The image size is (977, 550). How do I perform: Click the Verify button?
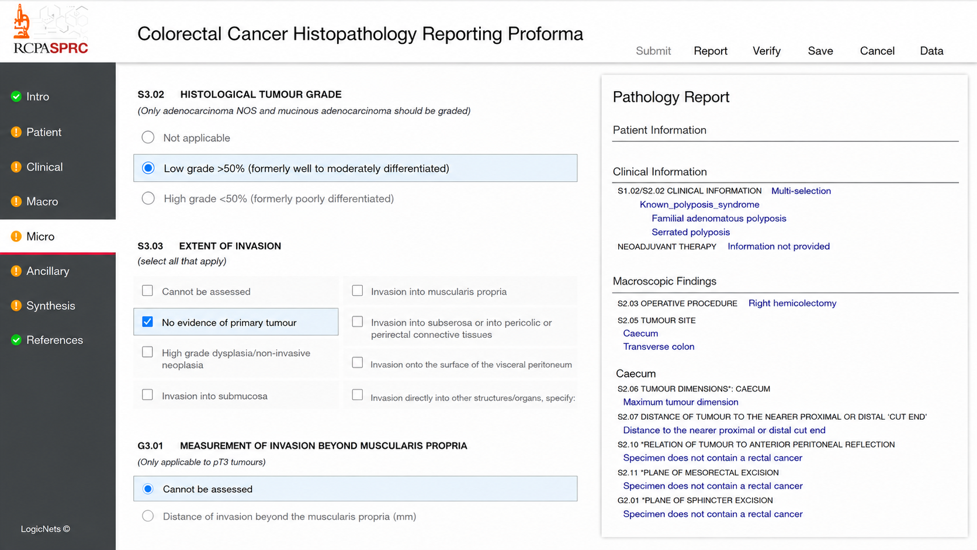[767, 51]
